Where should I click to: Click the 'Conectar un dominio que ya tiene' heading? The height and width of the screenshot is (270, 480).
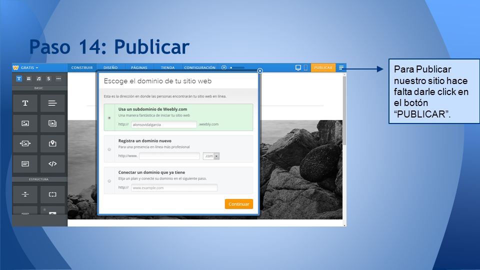151,172
